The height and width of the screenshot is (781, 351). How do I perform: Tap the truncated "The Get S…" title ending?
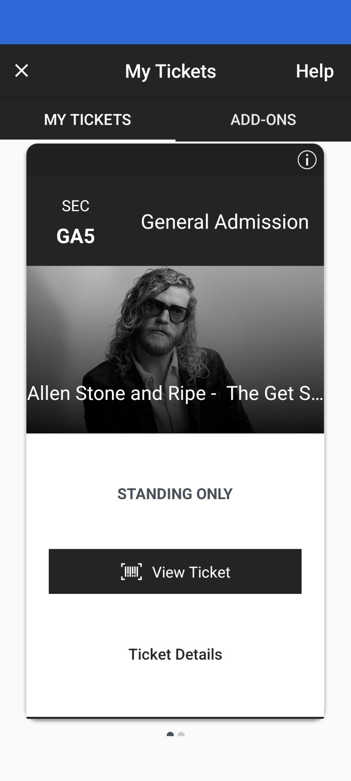pyautogui.click(x=275, y=393)
